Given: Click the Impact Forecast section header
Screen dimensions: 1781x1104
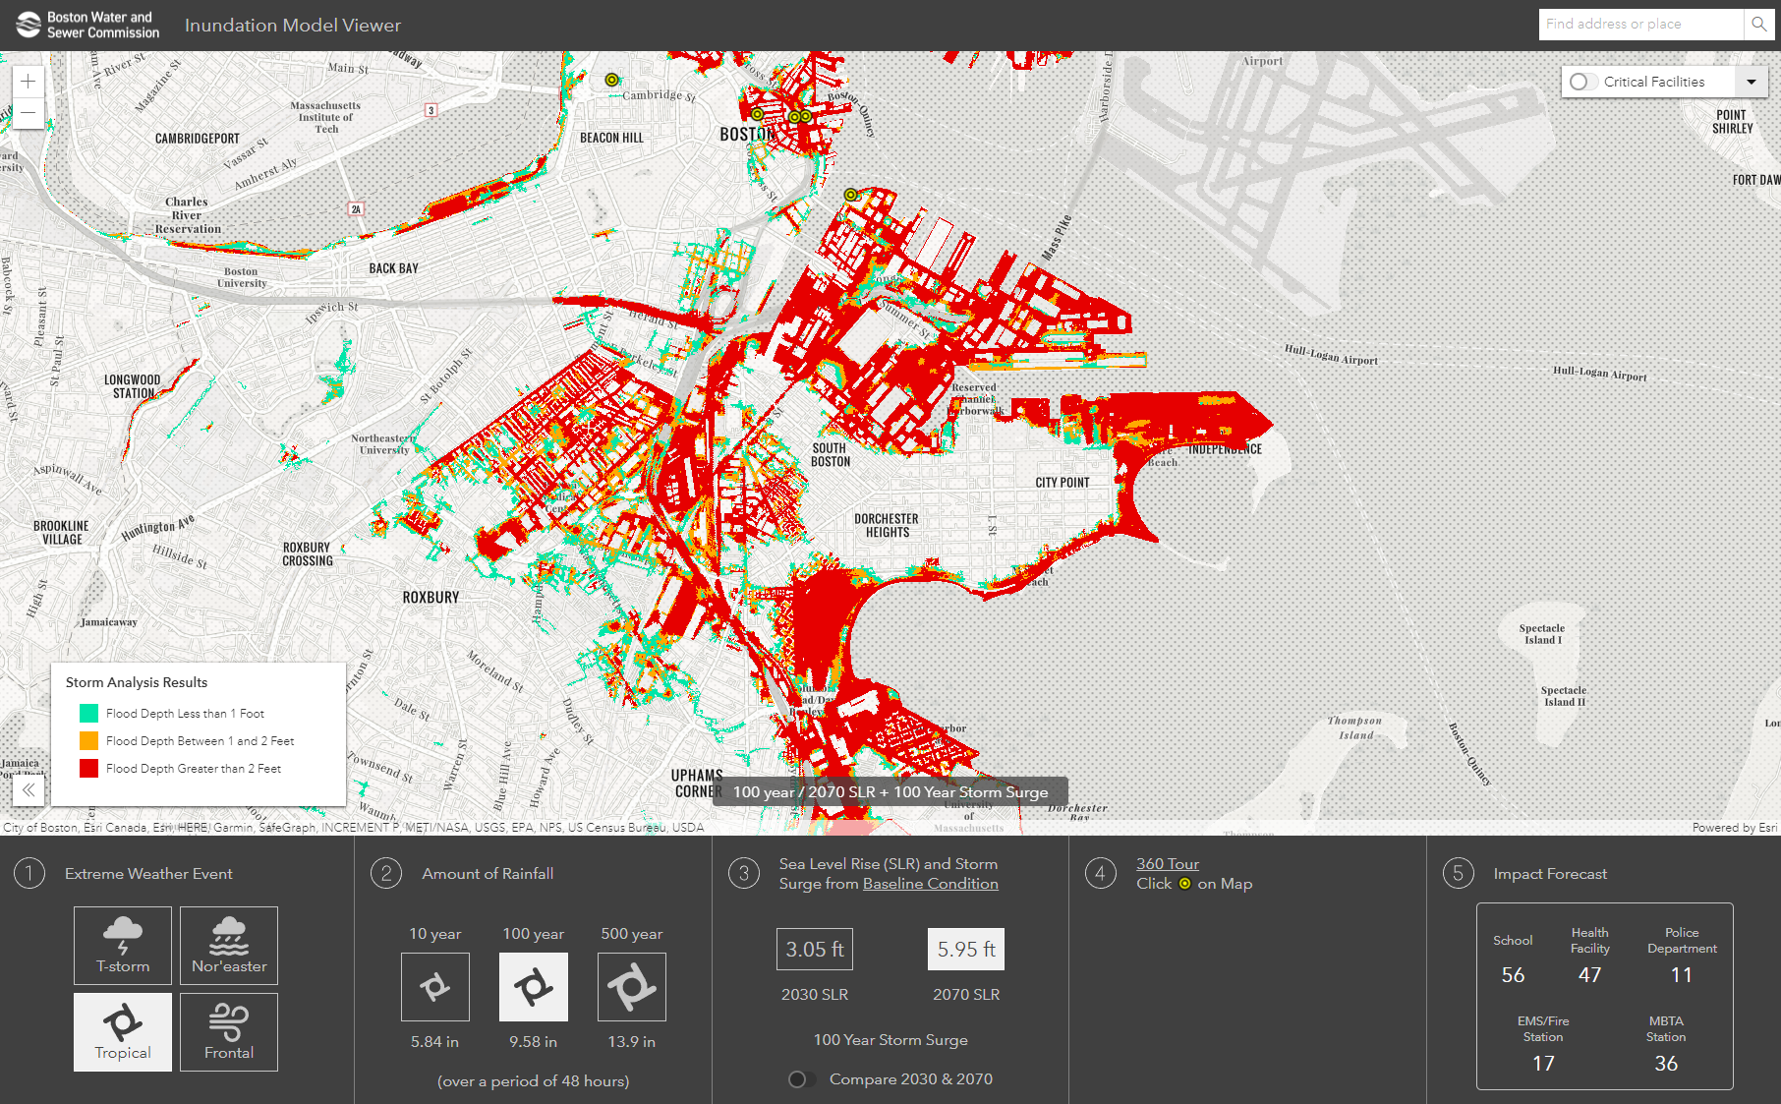Looking at the screenshot, I should (1550, 873).
